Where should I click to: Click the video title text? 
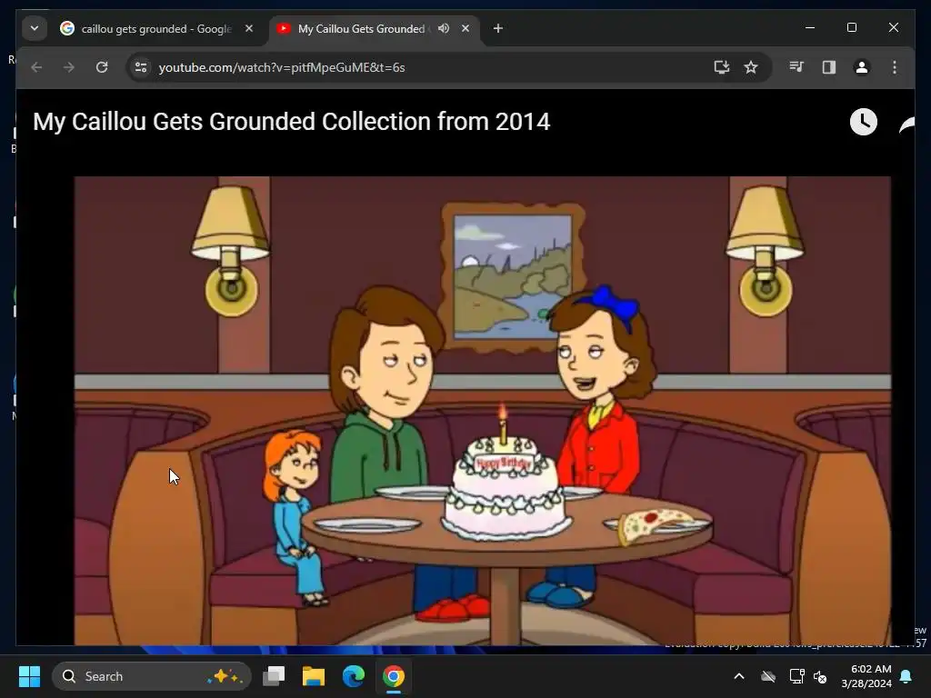click(x=291, y=122)
